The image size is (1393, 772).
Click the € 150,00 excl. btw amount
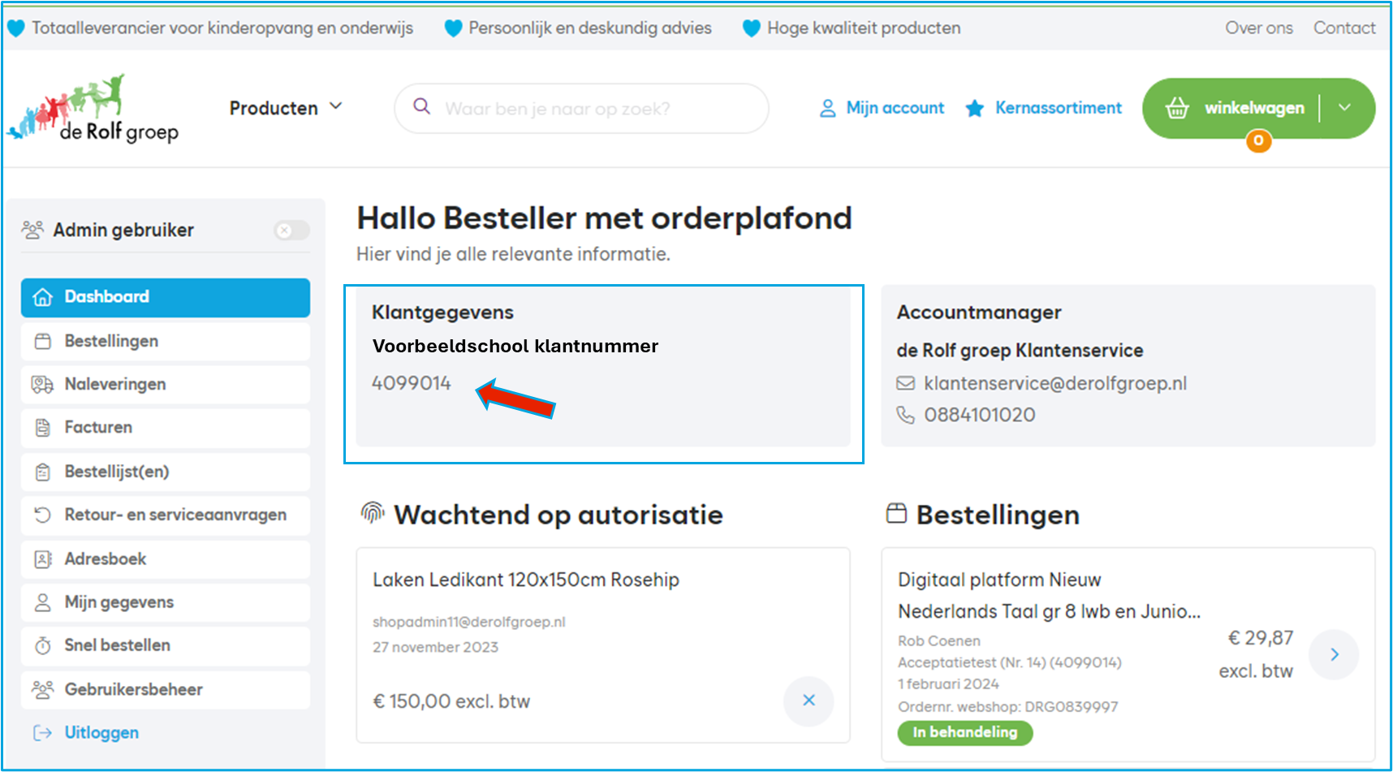(451, 701)
